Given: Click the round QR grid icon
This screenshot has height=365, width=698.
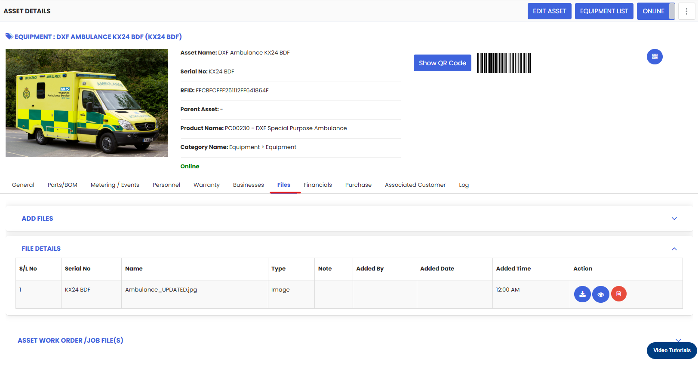Looking at the screenshot, I should 655,57.
